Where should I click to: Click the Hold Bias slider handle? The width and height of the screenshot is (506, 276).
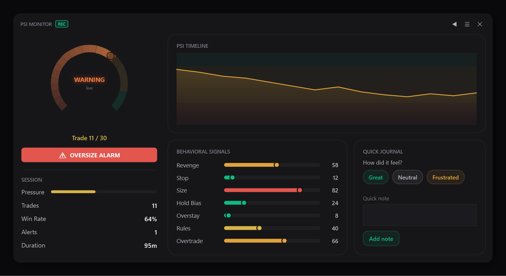tap(244, 203)
